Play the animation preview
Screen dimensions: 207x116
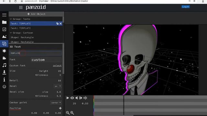click(x=68, y=98)
